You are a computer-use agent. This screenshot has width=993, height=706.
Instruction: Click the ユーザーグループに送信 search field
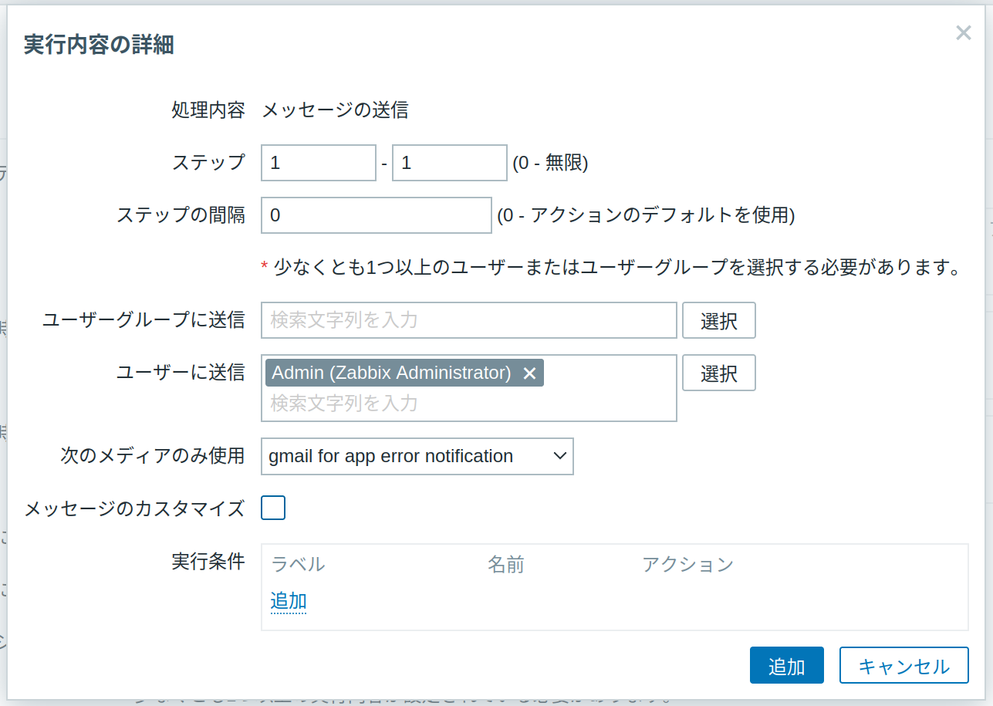[x=468, y=320]
